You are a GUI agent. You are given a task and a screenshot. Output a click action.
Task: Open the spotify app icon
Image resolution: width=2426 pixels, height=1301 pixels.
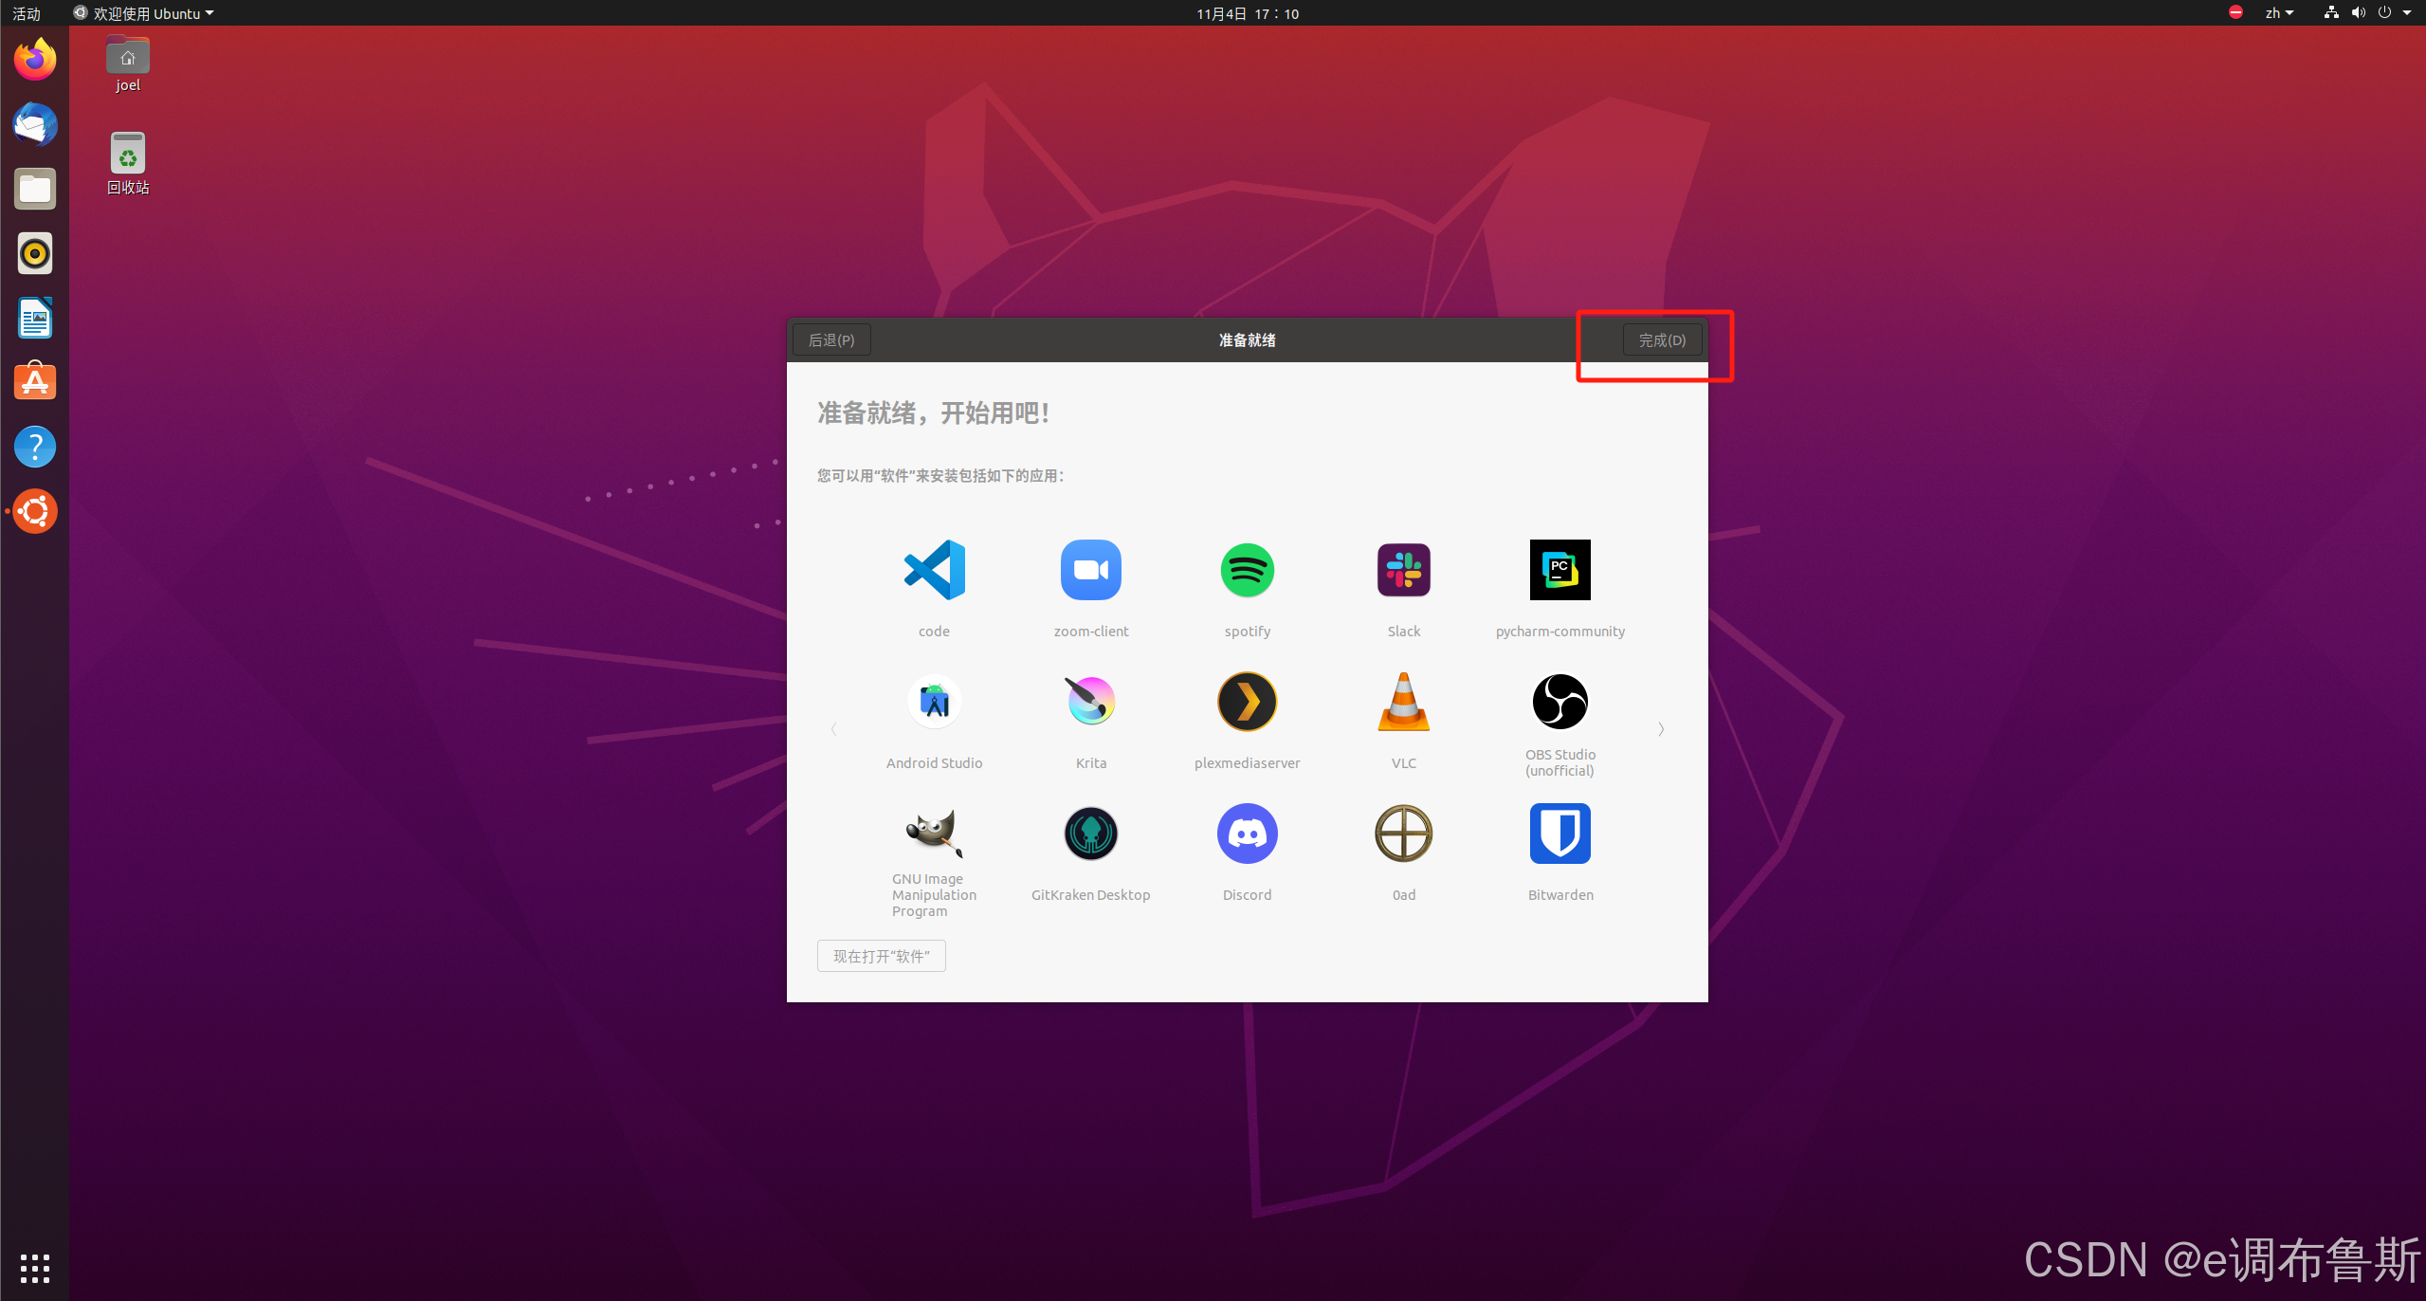click(1247, 570)
